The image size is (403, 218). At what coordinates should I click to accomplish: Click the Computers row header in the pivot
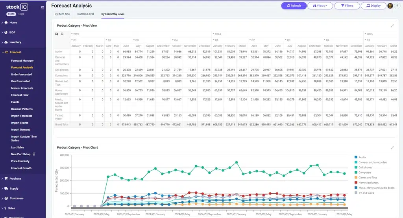point(61,76)
